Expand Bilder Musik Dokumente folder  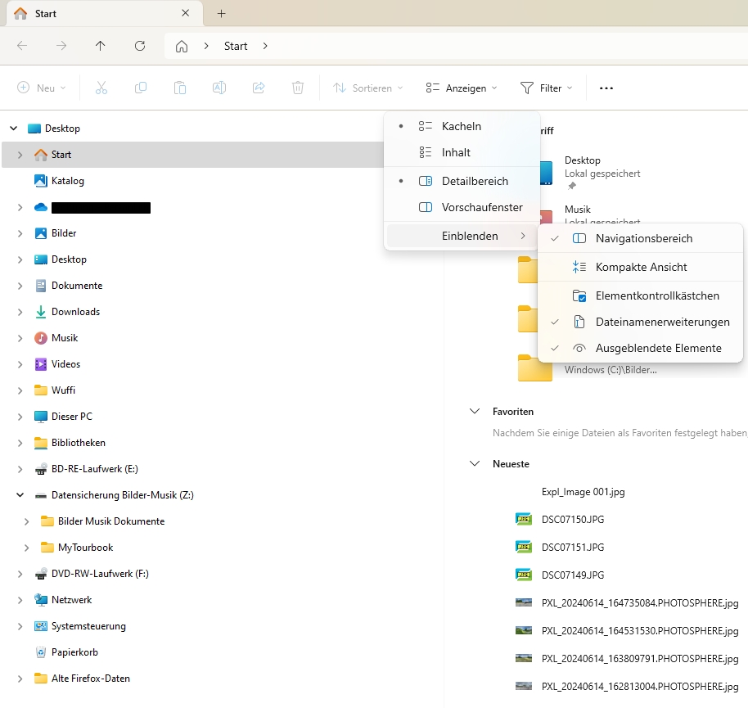(27, 521)
